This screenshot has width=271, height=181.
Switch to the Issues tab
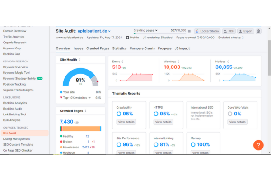pyautogui.click(x=78, y=48)
